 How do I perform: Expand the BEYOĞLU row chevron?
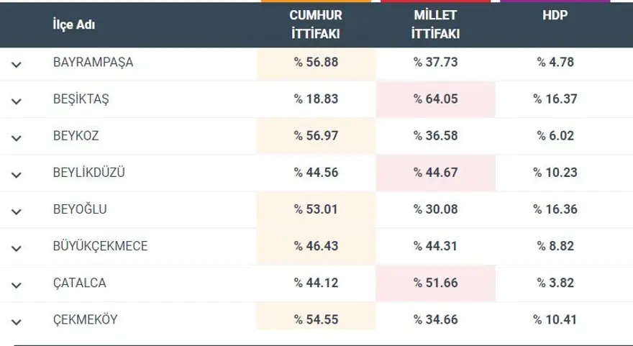17,211
